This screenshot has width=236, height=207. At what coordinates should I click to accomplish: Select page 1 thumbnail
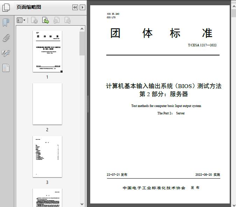coord(47,51)
